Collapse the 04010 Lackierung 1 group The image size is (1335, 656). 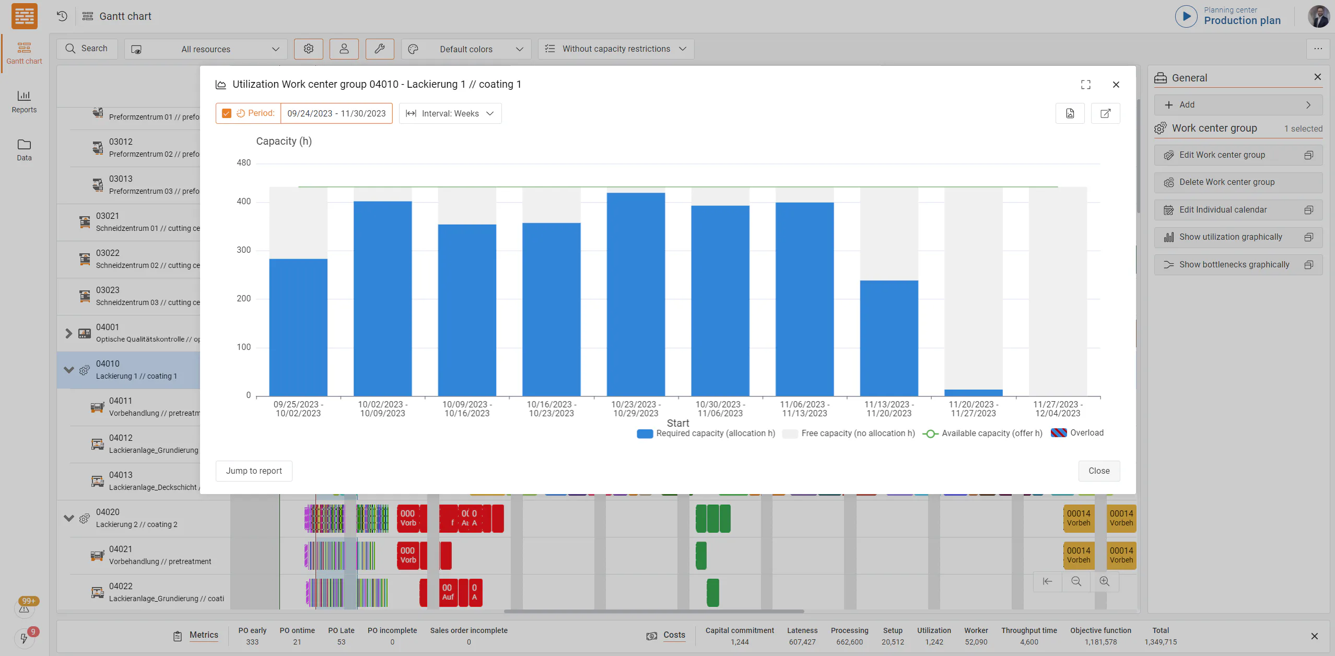click(x=68, y=370)
